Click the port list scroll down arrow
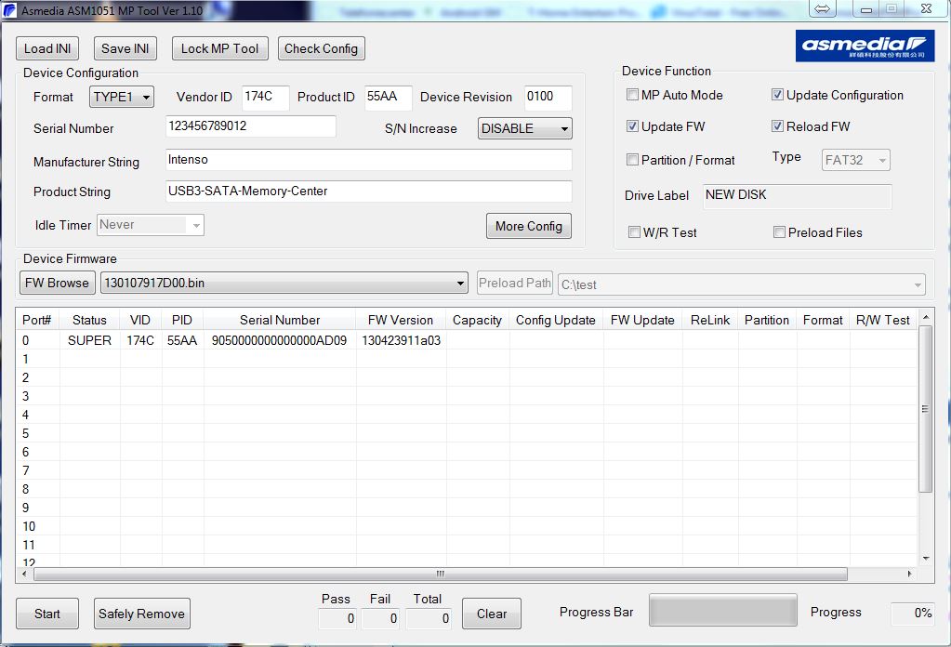Image resolution: width=951 pixels, height=647 pixels. click(926, 559)
